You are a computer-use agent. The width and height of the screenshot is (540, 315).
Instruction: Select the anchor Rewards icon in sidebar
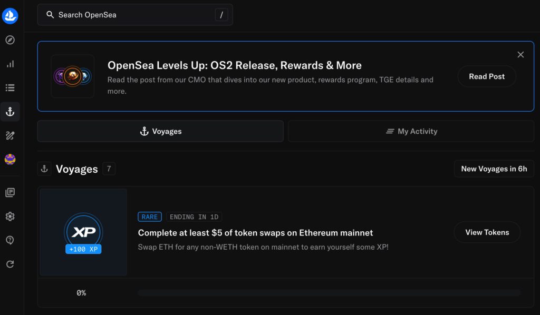point(10,112)
